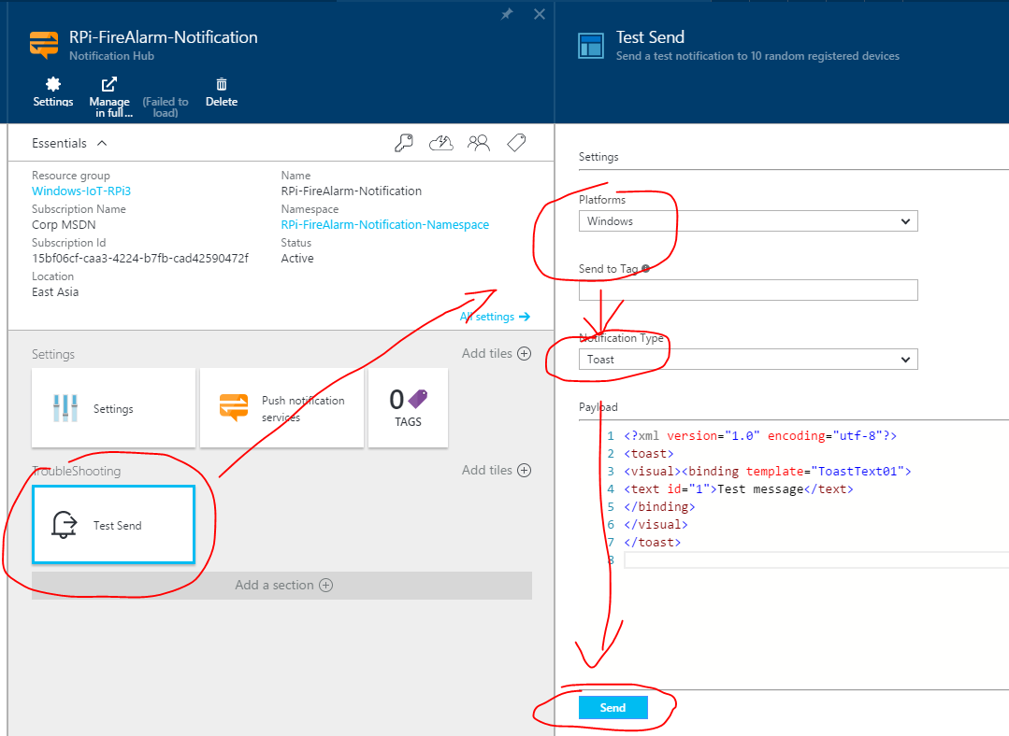Collapse the Essentials section

(x=69, y=143)
